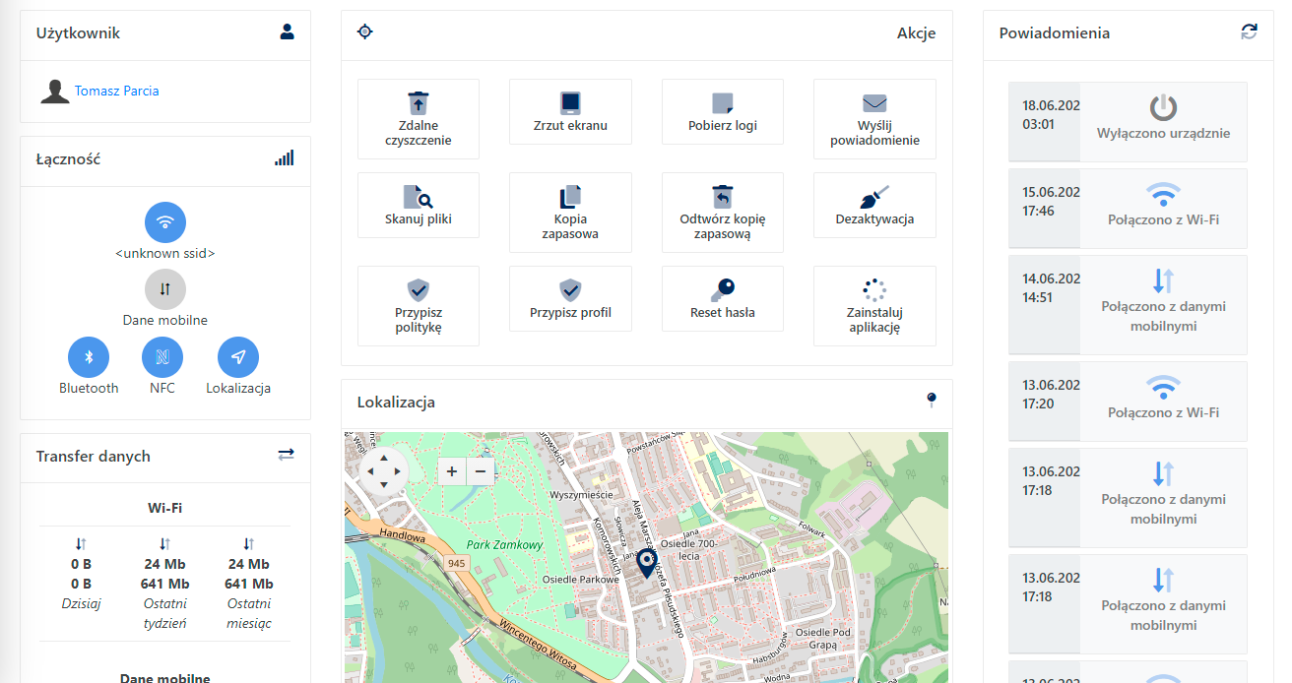Click the Folwark street label on map
Viewport: 1292px width, 683px height.
point(812,529)
